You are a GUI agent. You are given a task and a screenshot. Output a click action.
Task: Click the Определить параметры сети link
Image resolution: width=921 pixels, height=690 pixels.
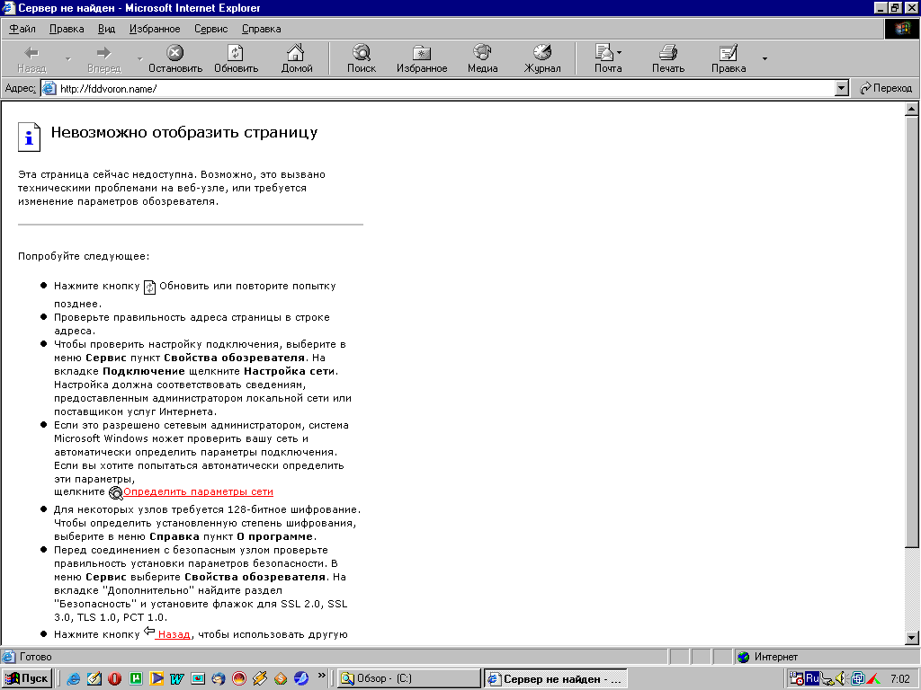pos(198,492)
